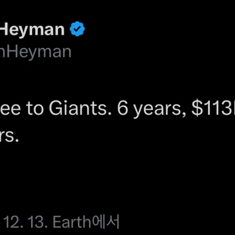Viewport: 235px width, 235px height.
Task: Click the letter y in nHeyman handle
Action: [x=33, y=54]
